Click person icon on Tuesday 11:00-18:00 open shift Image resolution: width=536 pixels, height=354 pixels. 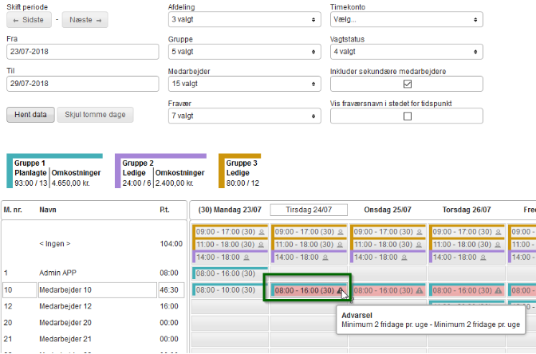(x=340, y=245)
